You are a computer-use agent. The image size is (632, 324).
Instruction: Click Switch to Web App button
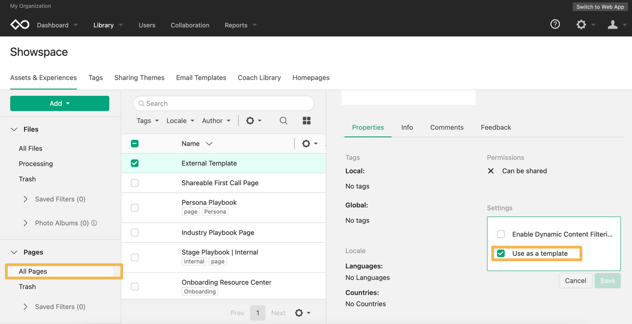point(600,7)
